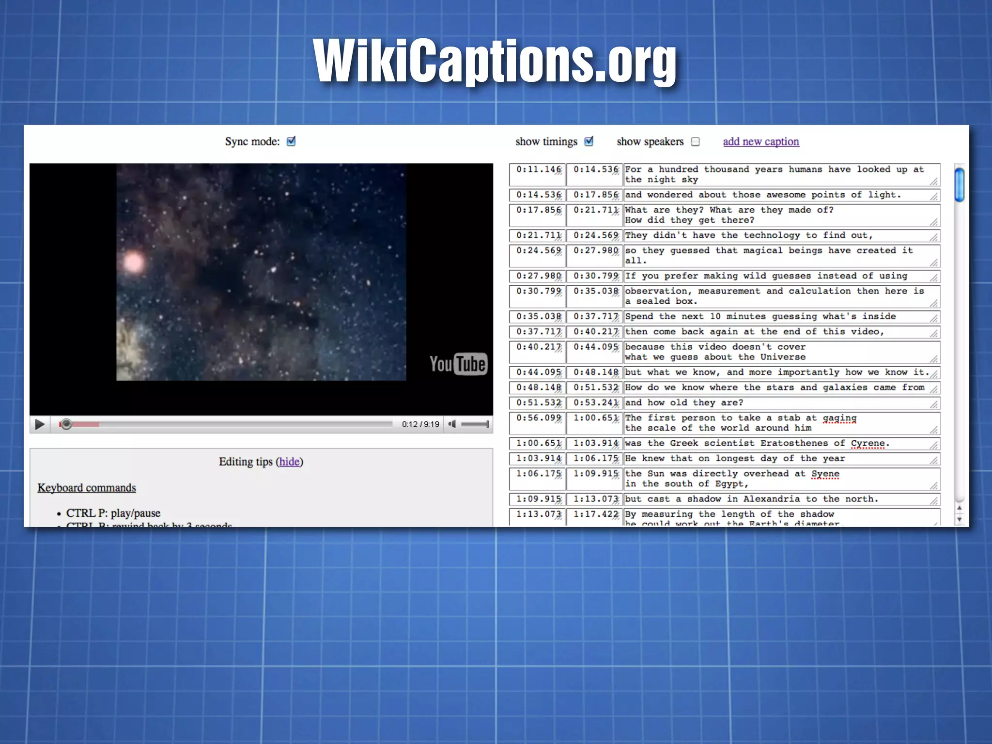Image resolution: width=992 pixels, height=744 pixels.
Task: Adjust the video volume slider
Action: 475,424
